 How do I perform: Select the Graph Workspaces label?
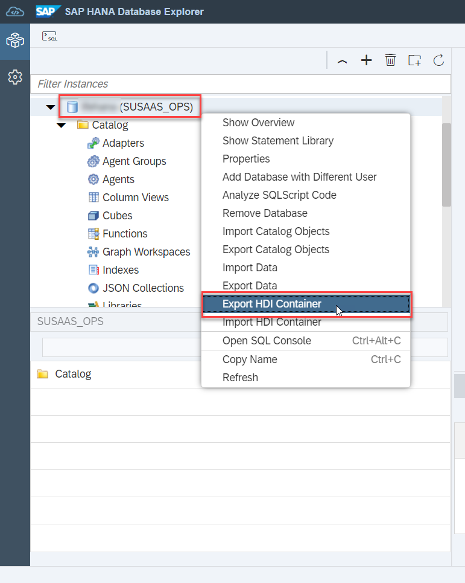pyautogui.click(x=146, y=252)
